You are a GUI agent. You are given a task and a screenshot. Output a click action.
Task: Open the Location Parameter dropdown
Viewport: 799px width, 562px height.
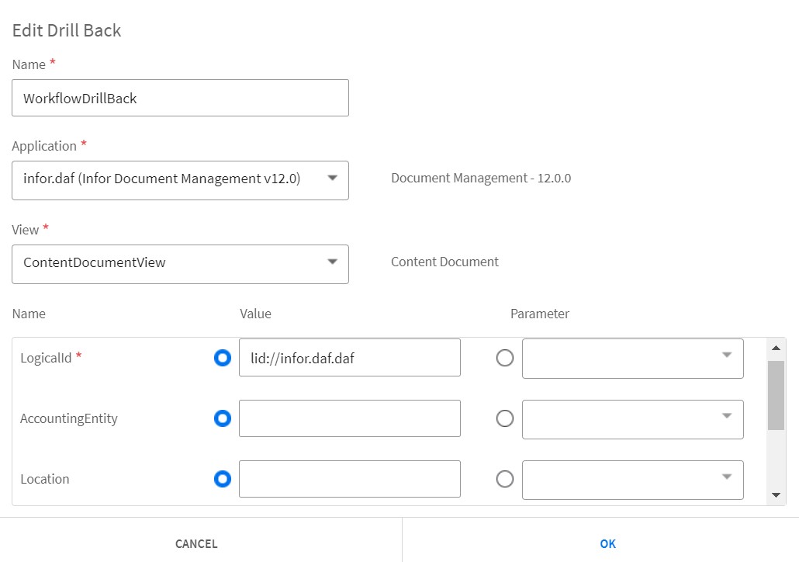click(x=632, y=479)
